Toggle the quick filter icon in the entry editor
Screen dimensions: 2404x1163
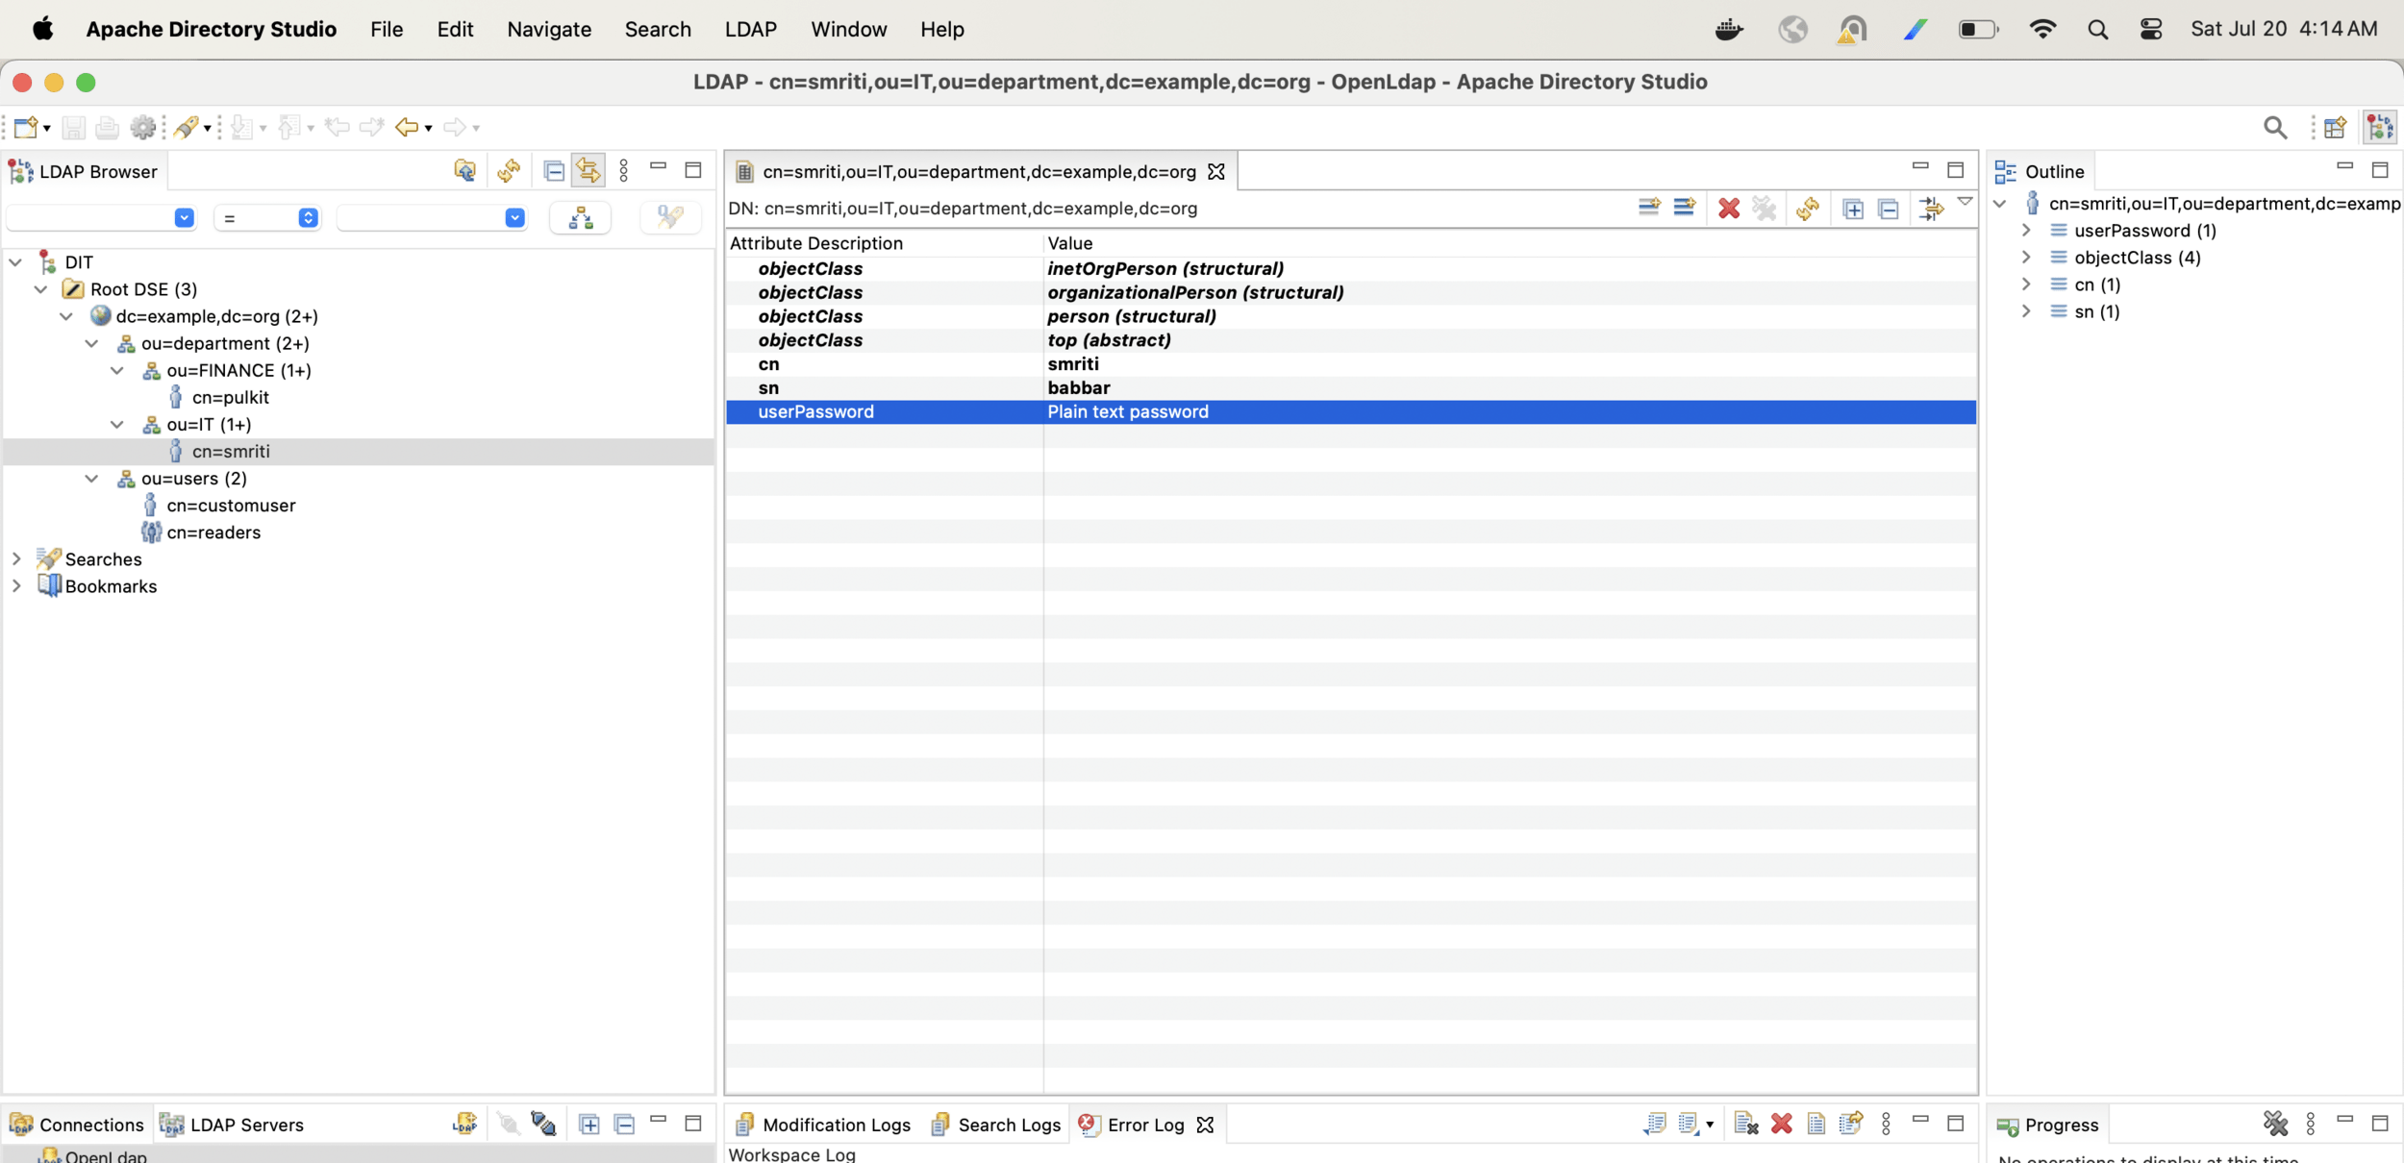click(1930, 208)
